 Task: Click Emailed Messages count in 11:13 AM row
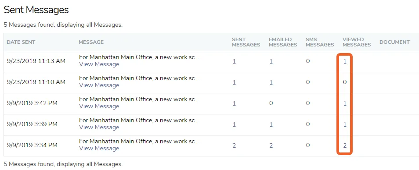[271, 61]
